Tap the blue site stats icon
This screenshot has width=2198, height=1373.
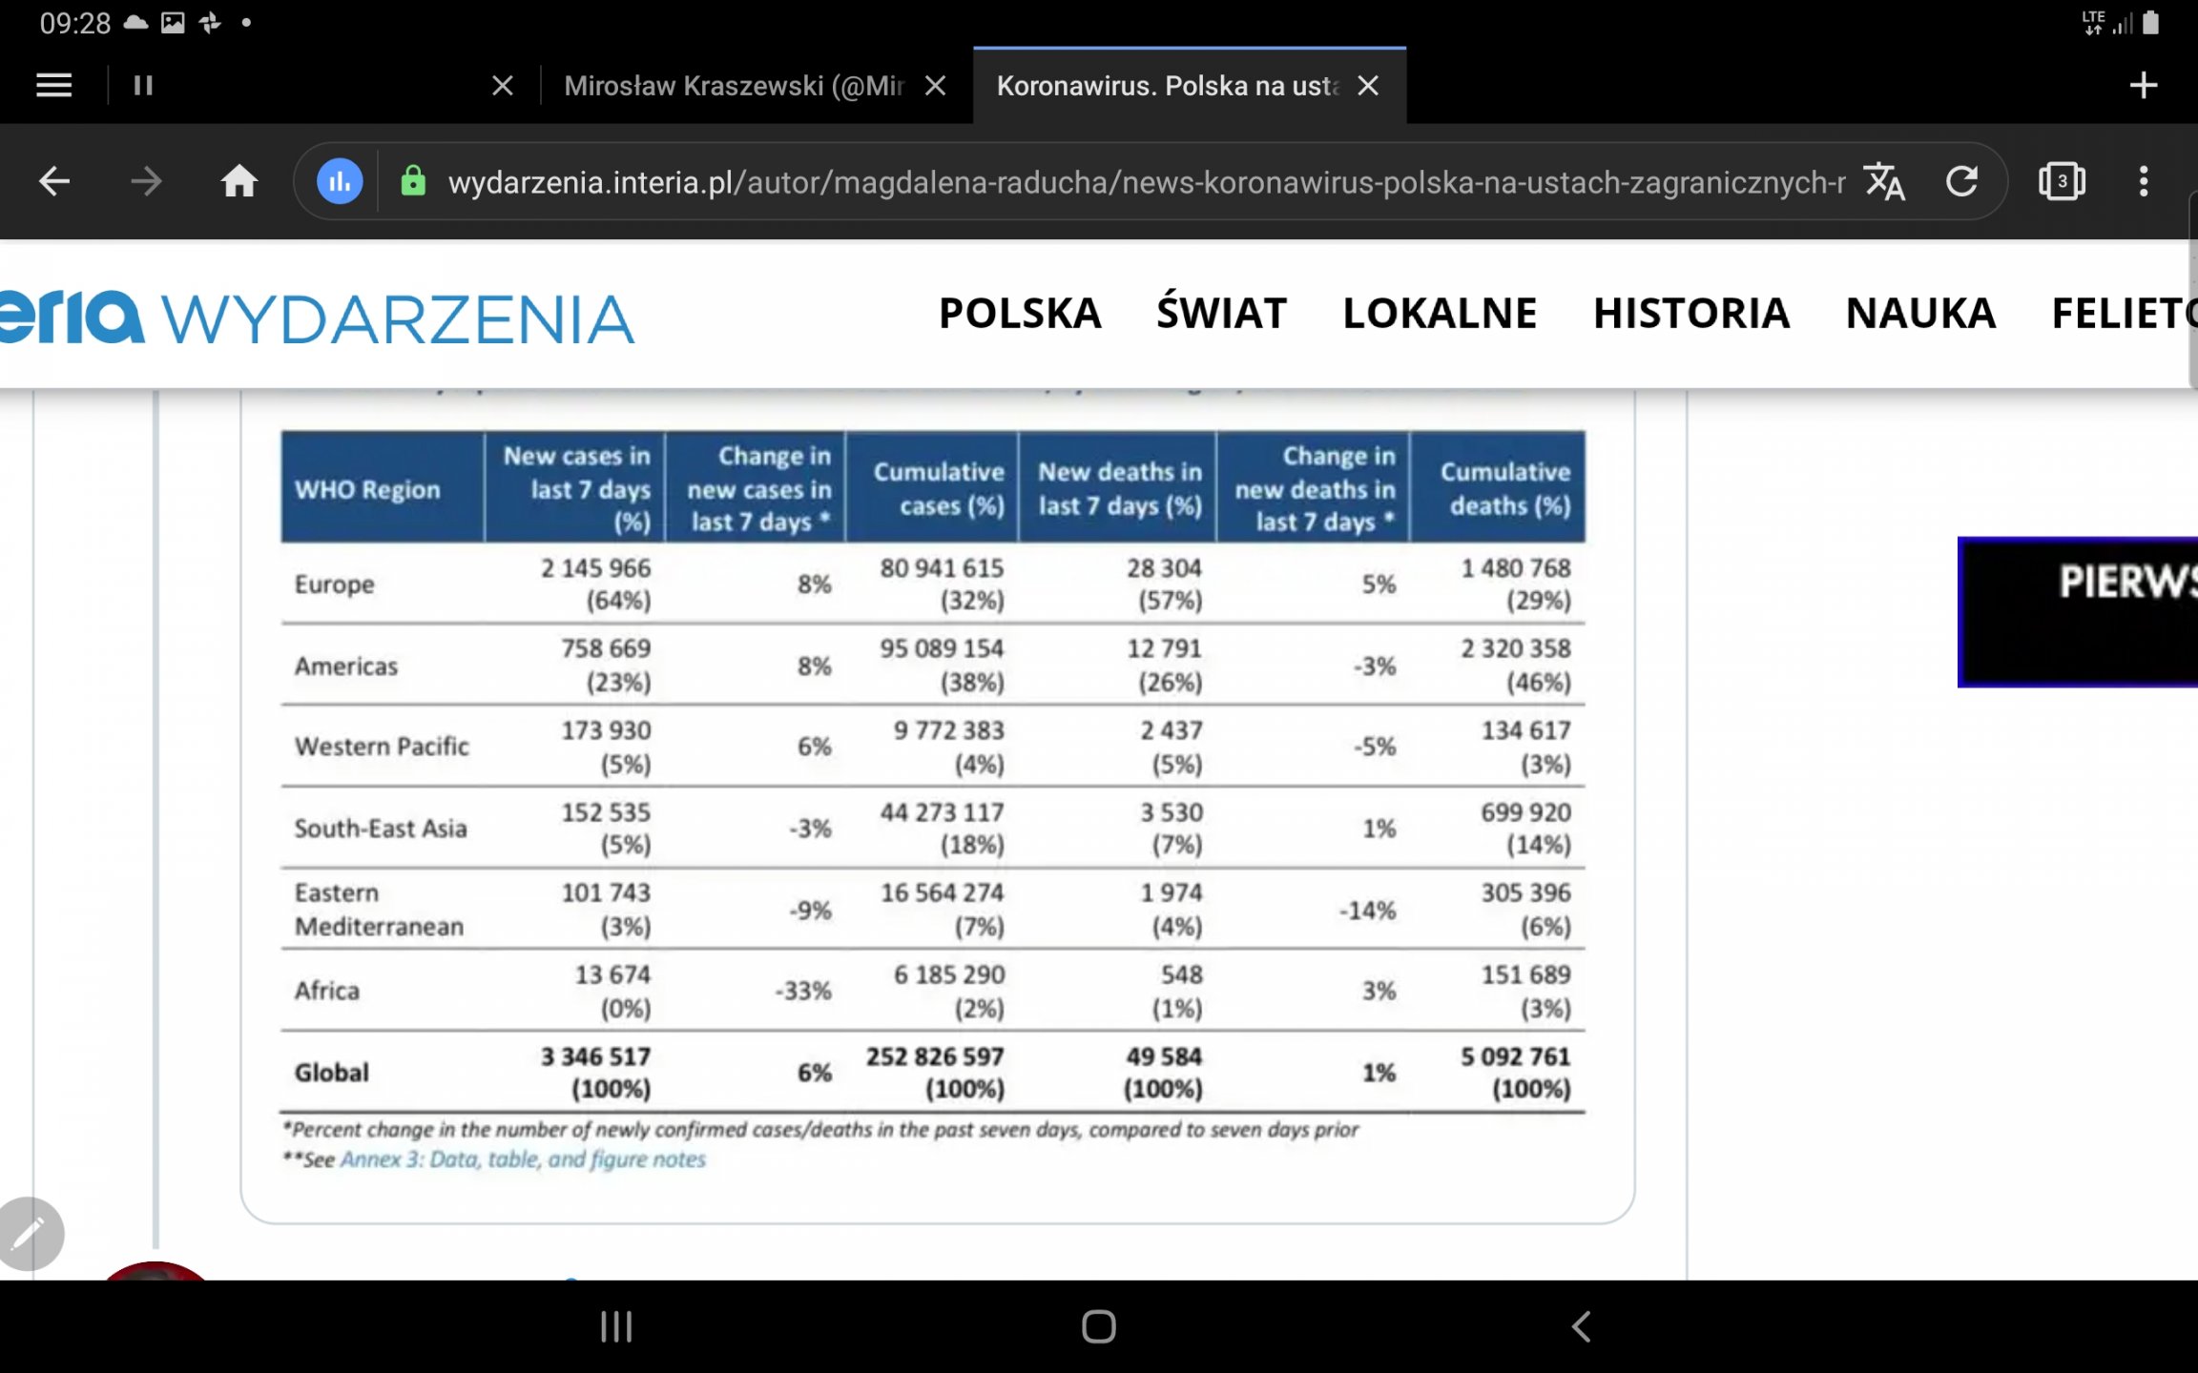(x=340, y=181)
